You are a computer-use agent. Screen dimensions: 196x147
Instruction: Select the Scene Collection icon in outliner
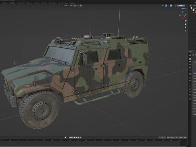tap(192, 8)
